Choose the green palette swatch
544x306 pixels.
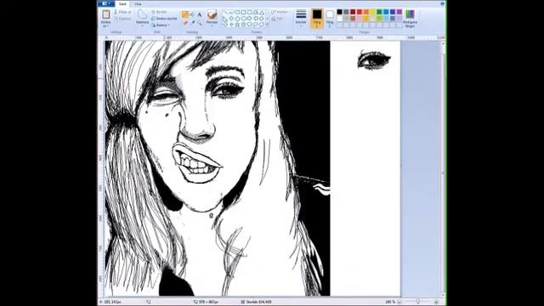pyautogui.click(x=379, y=12)
